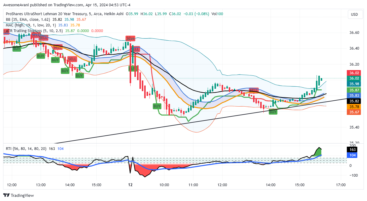Screen dimensions: 367x201
Task: Click the teal 35.98 price tag on axis
Action: (x=354, y=84)
